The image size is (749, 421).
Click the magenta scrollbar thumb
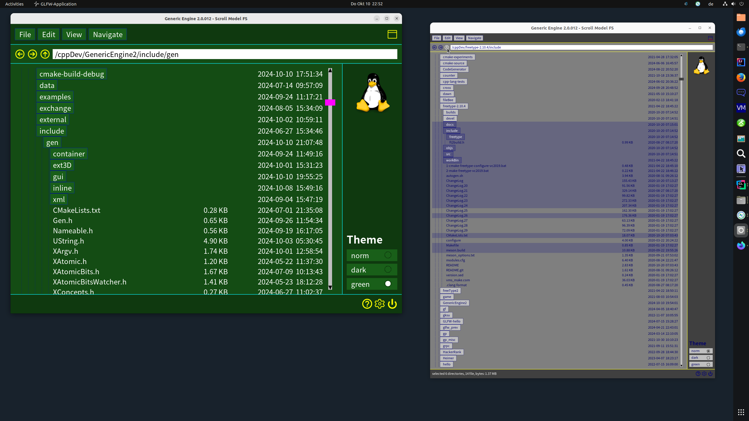tap(330, 102)
